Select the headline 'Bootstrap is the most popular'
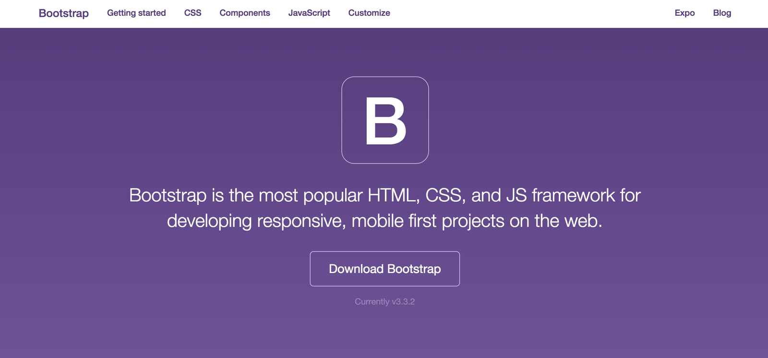The height and width of the screenshot is (358, 768). (246, 196)
